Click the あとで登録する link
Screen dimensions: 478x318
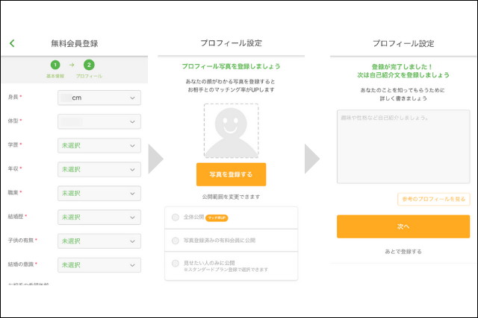pos(403,252)
